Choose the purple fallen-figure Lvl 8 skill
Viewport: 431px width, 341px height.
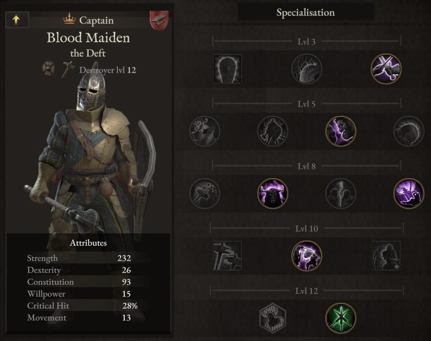point(409,193)
